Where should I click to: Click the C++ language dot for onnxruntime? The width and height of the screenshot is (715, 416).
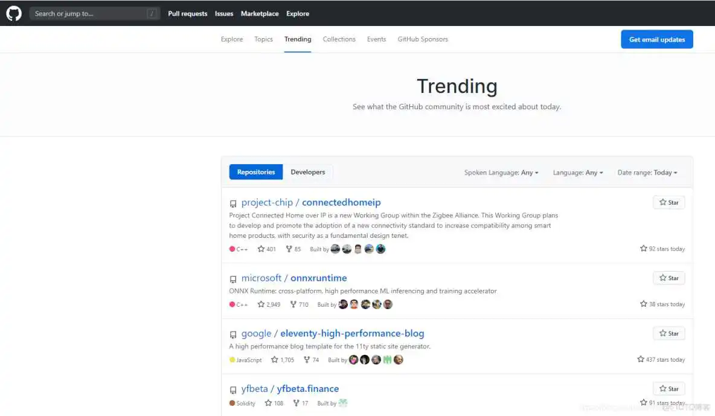click(232, 304)
